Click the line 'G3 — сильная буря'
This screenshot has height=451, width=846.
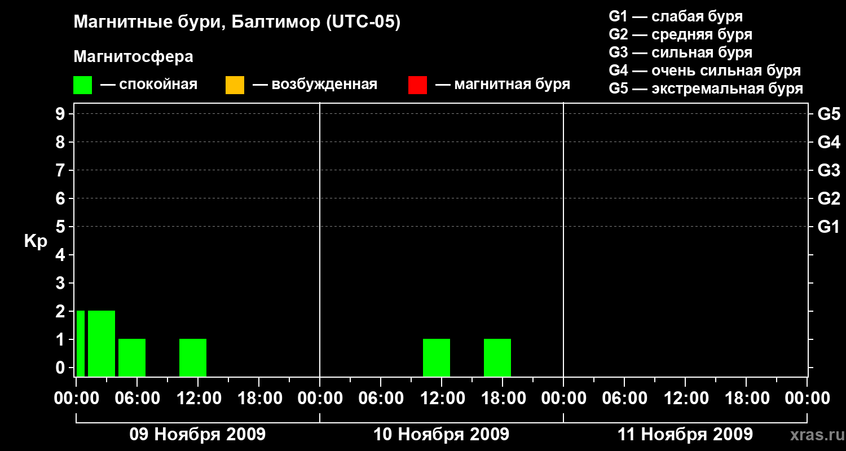(x=680, y=52)
